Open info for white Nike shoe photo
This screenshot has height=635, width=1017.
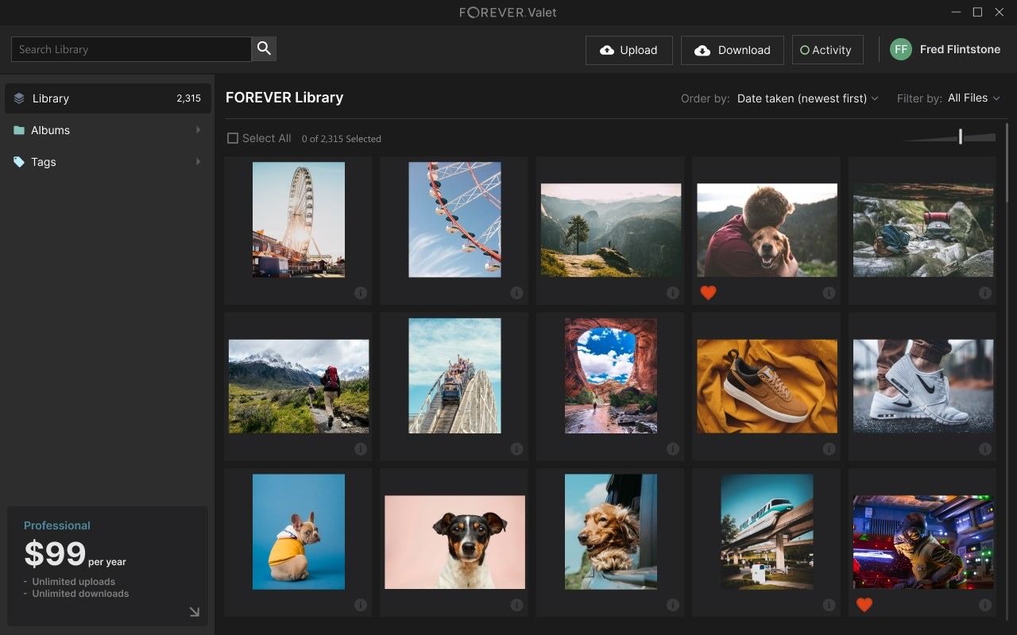pos(985,448)
